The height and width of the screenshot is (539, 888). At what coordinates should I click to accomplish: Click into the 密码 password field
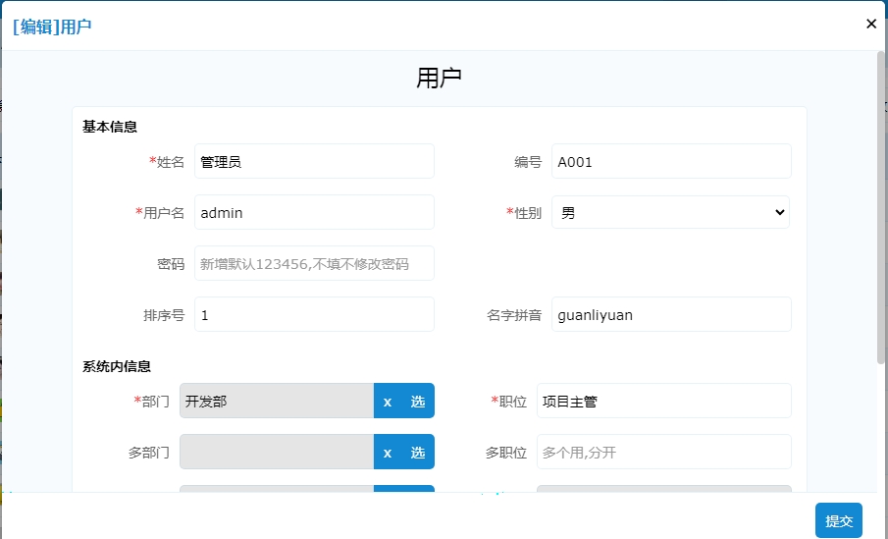coord(314,263)
